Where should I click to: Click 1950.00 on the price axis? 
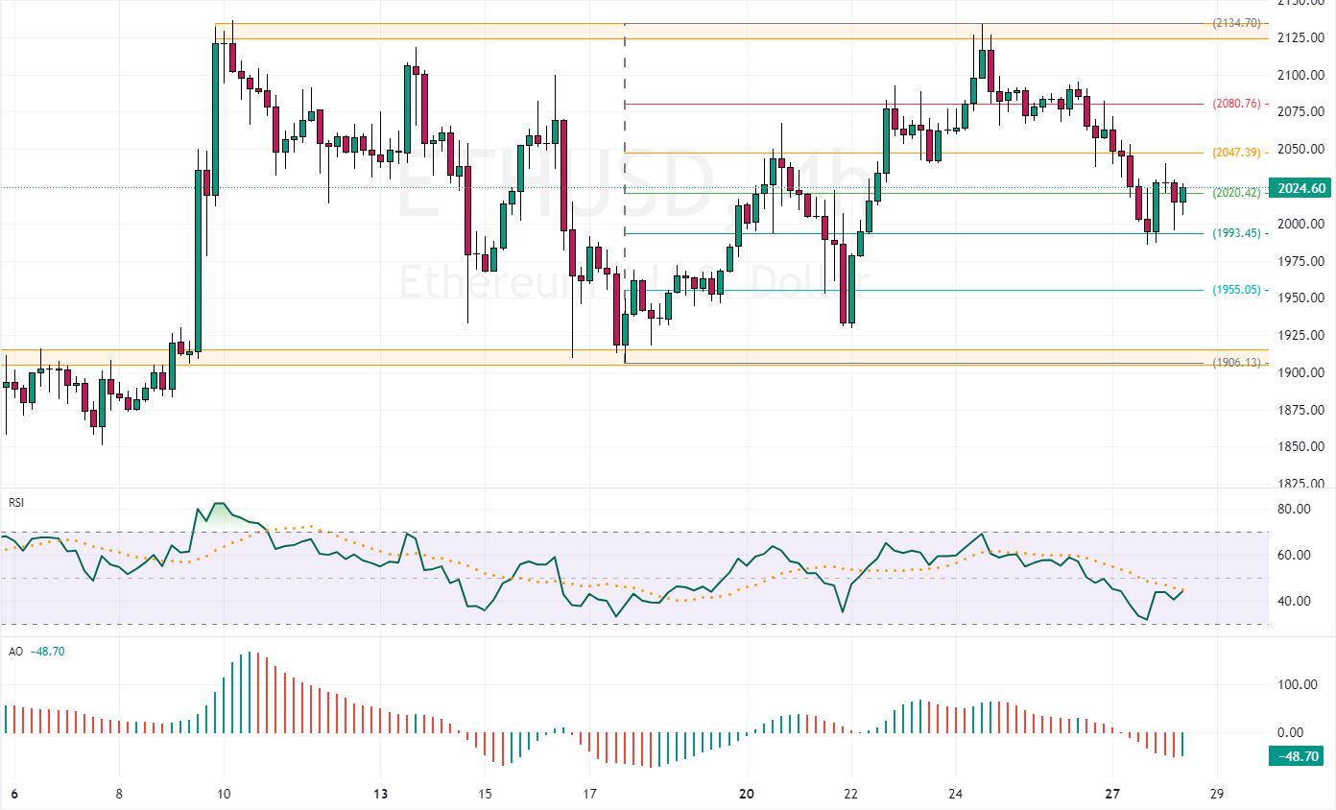pos(1300,298)
